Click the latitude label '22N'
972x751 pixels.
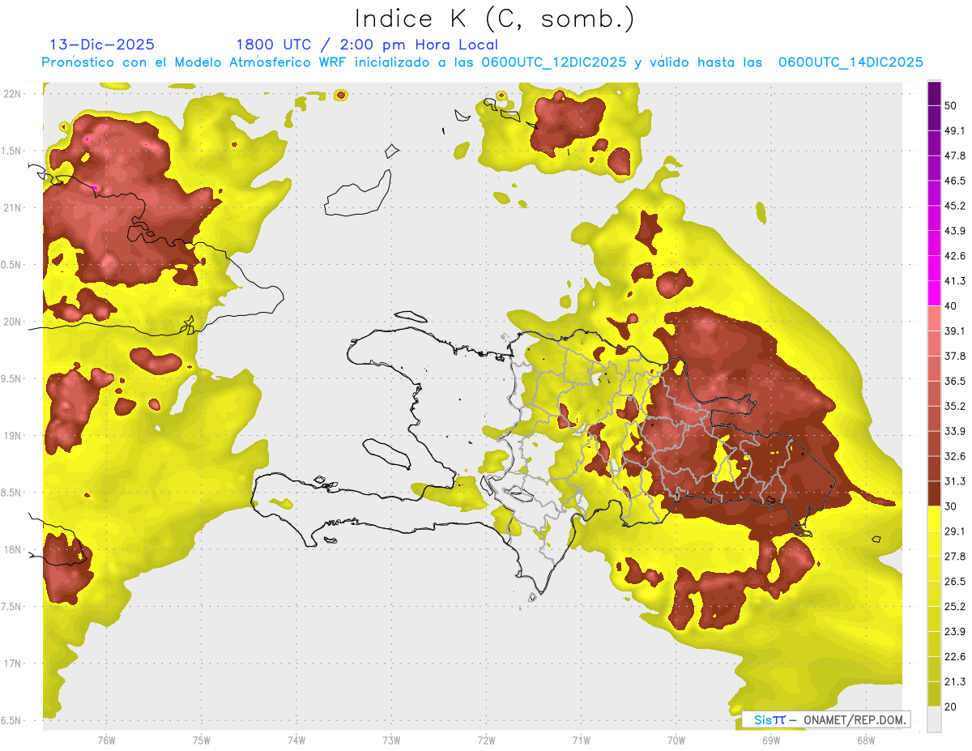[x=13, y=94]
